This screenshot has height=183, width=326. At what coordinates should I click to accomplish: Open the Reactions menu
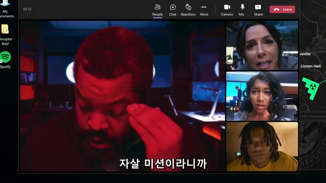point(188,10)
